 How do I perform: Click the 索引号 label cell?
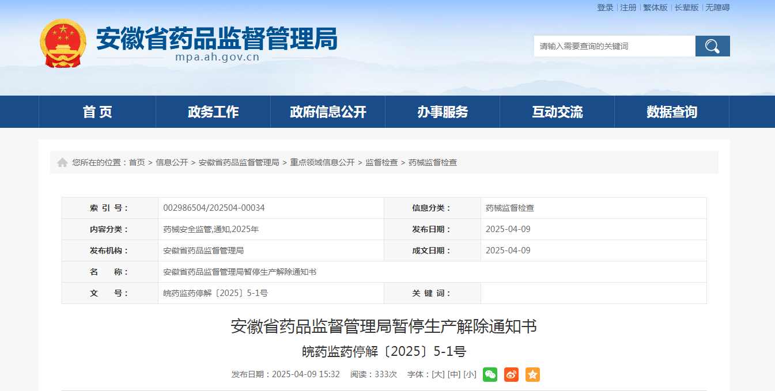pos(110,208)
